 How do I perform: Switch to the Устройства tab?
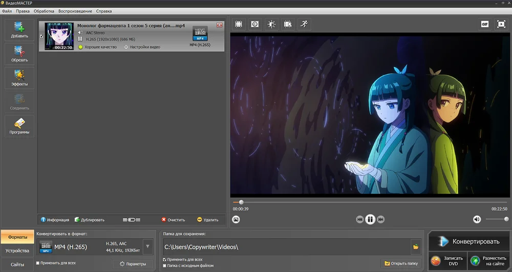point(17,251)
